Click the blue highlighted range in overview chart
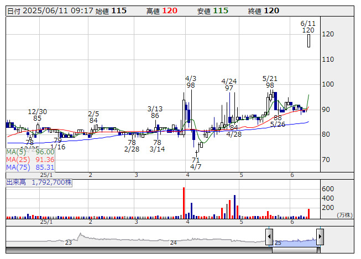 click(x=295, y=242)
